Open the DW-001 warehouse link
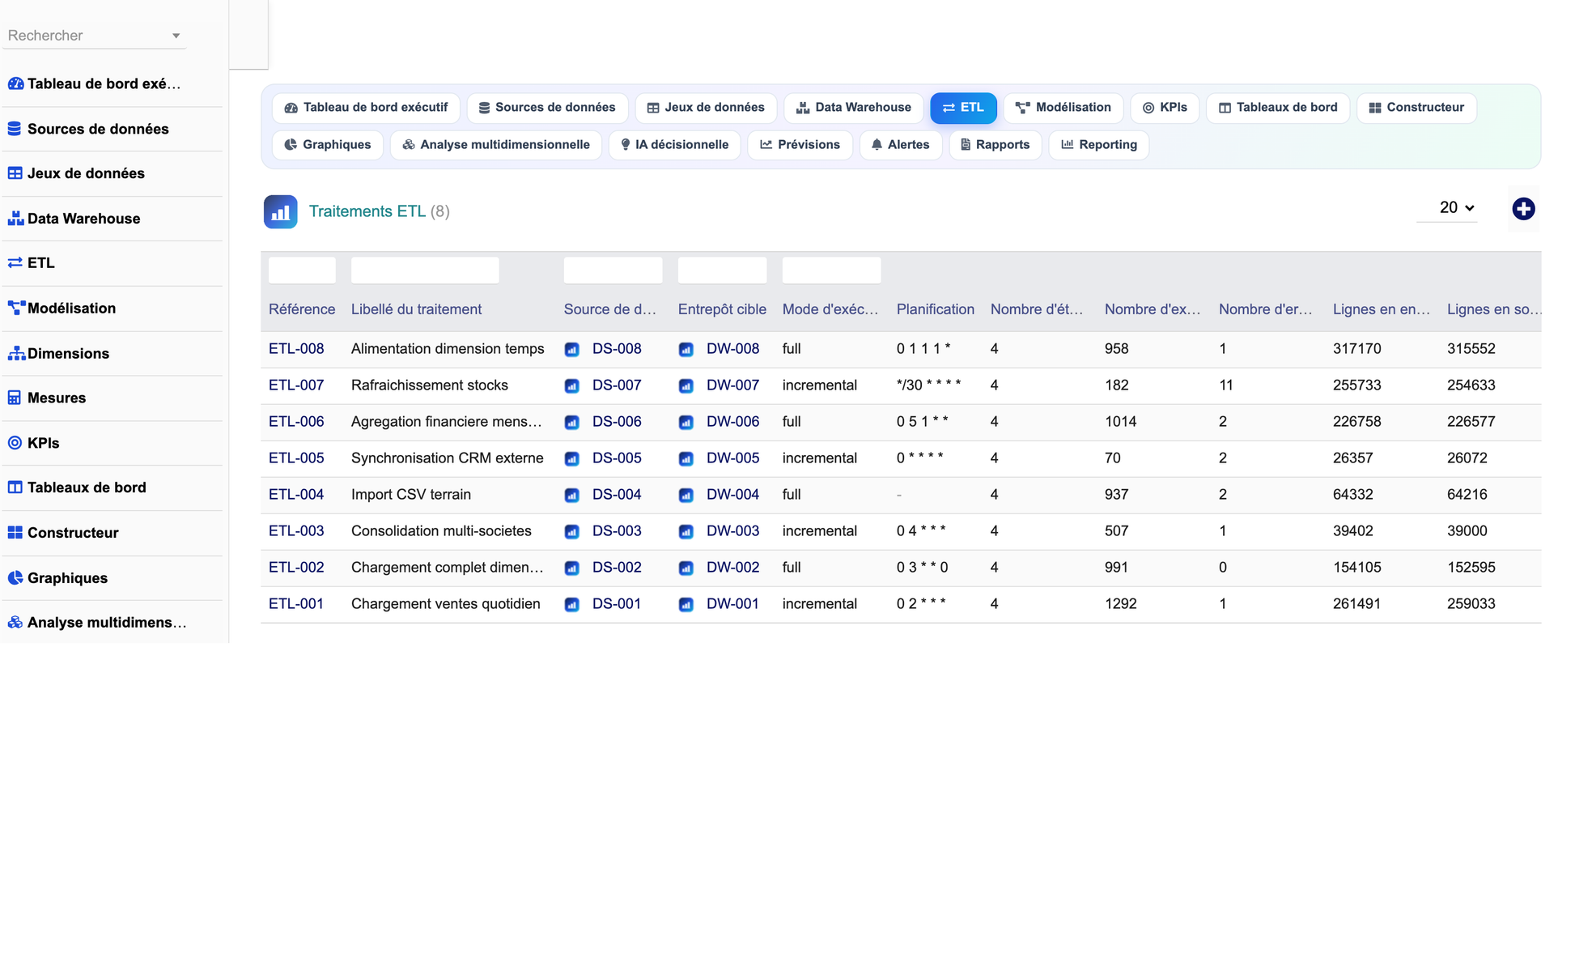Image resolution: width=1575 pixels, height=975 pixels. [732, 604]
